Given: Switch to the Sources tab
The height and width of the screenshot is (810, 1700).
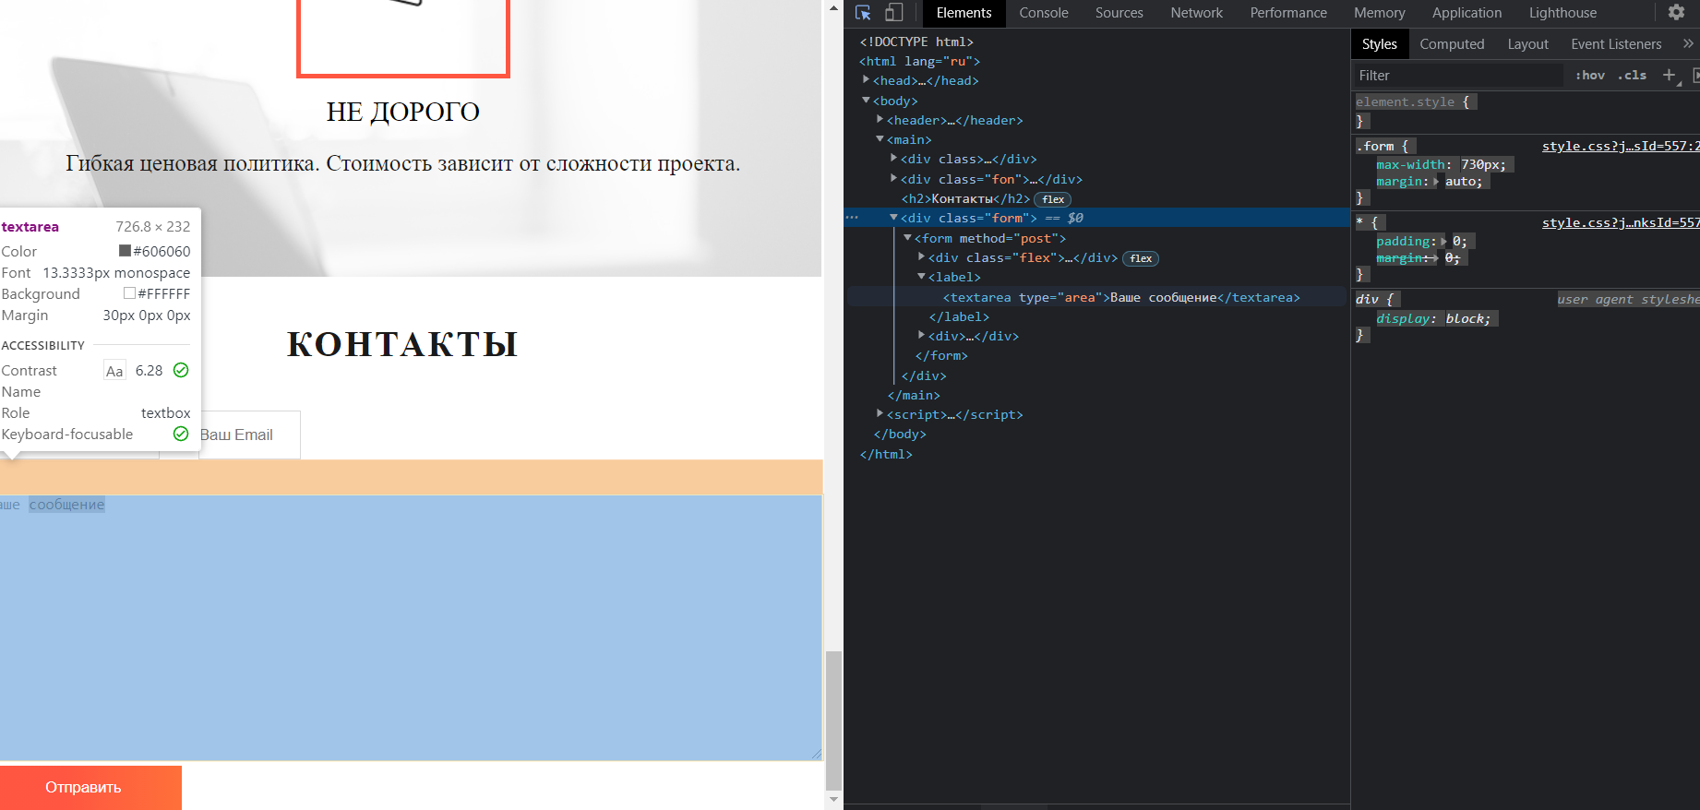Looking at the screenshot, I should pos(1119,13).
